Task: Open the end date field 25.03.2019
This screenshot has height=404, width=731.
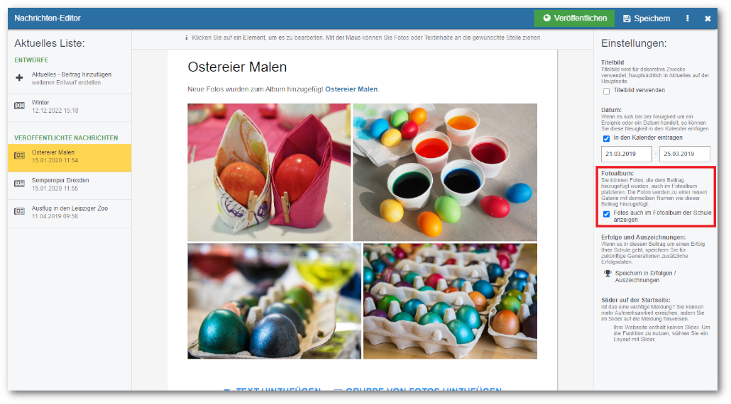Action: tap(684, 154)
